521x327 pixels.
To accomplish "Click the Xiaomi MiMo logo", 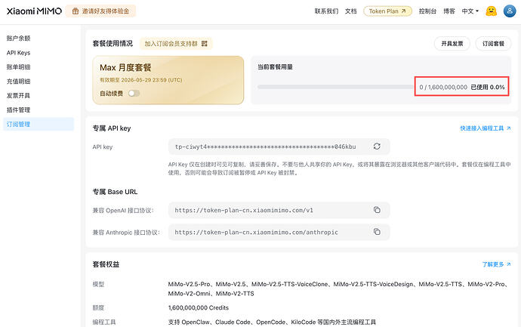I will tap(34, 11).
